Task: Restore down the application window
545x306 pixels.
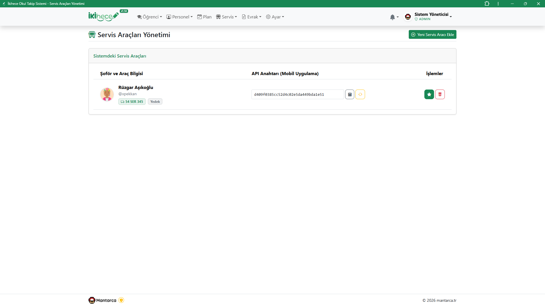Action: 525,4
